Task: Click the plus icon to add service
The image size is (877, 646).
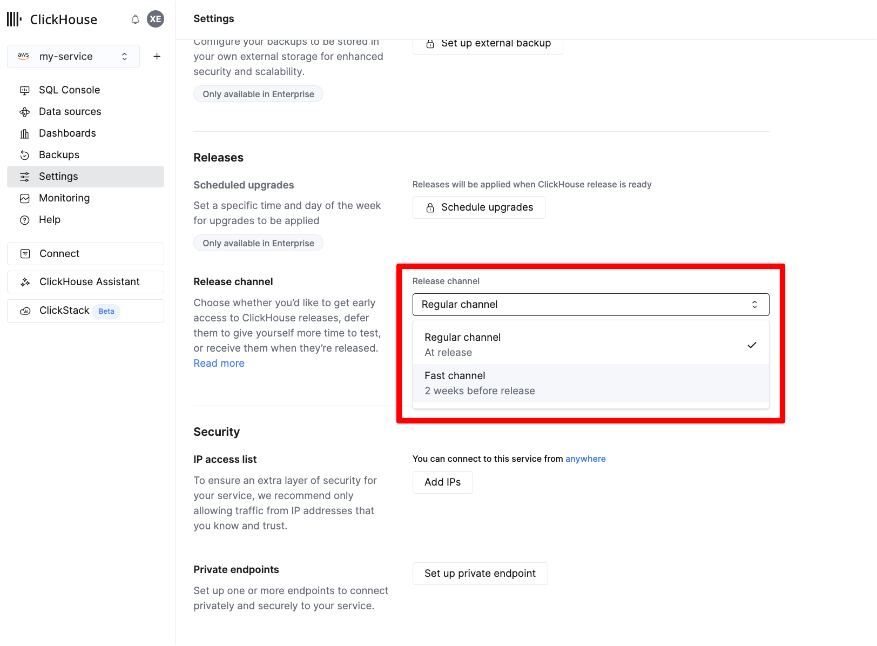Action: [157, 56]
